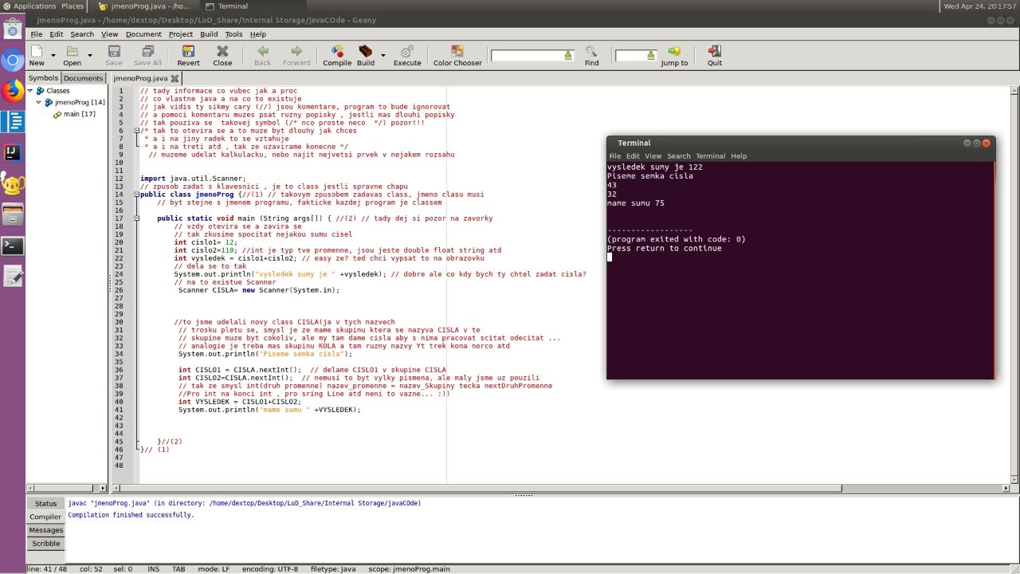The image size is (1020, 574).
Task: Show the Compiler message tab
Action: coord(45,517)
